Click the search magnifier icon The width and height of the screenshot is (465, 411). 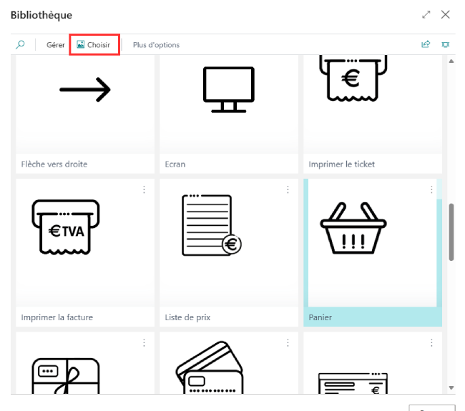tap(20, 45)
